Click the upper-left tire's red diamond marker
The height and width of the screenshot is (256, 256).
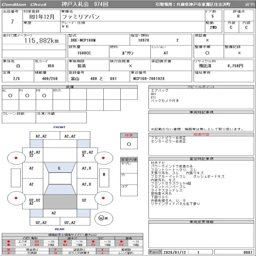(x=16, y=158)
